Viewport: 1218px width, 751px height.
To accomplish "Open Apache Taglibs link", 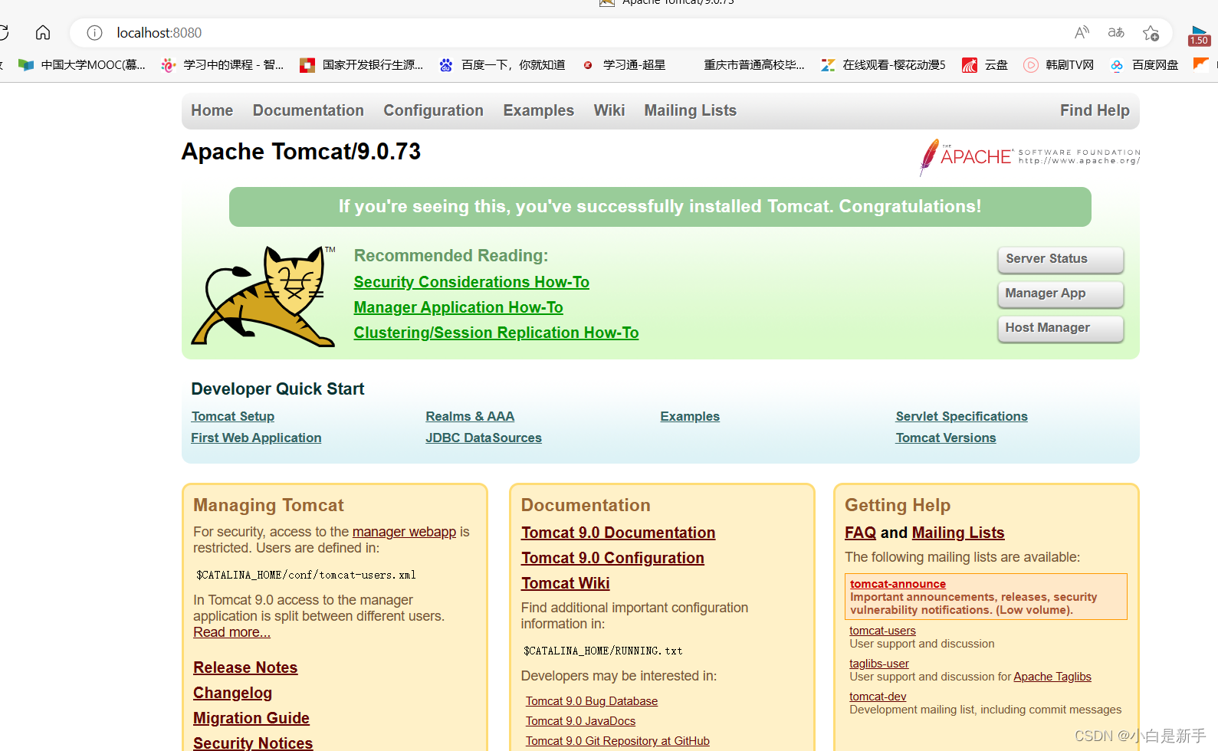I will [1052, 677].
